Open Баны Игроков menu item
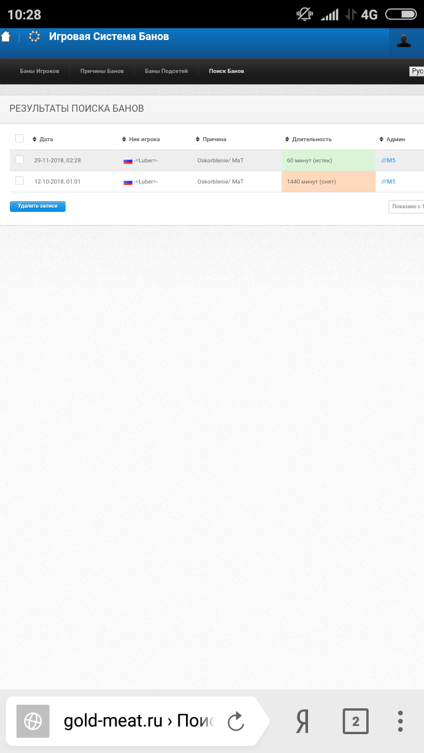Image resolution: width=424 pixels, height=753 pixels. click(39, 71)
